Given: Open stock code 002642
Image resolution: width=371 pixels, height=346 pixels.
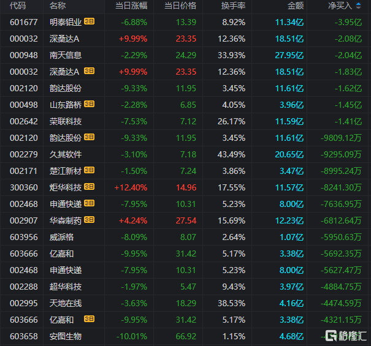Looking at the screenshot, I should click(x=24, y=121).
